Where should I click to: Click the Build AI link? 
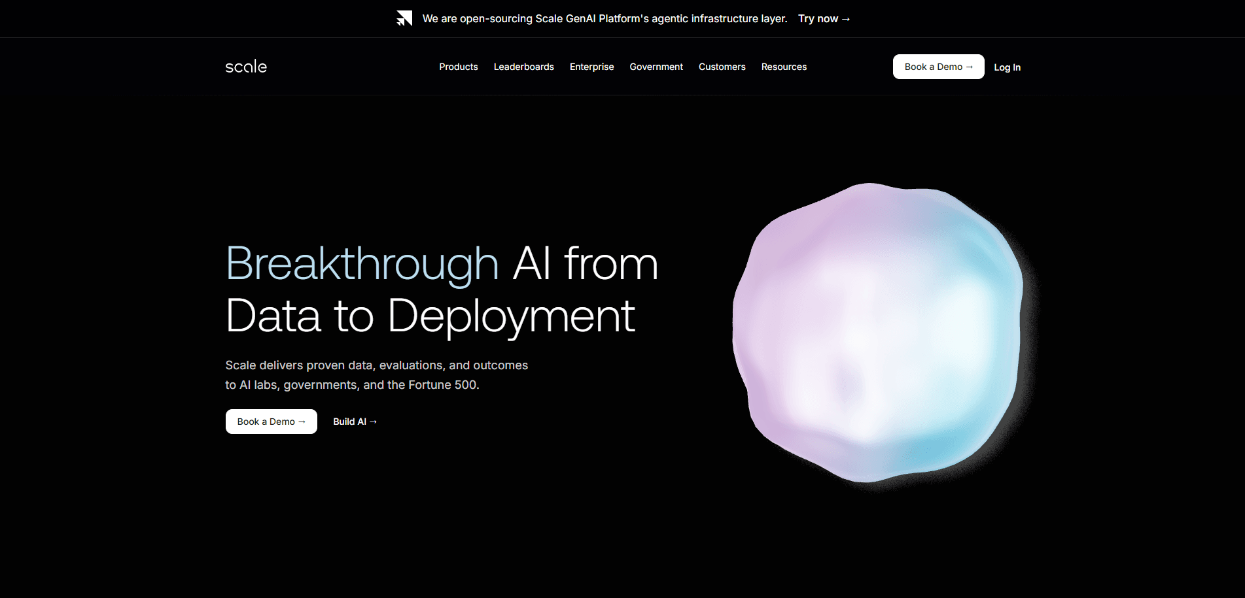point(355,422)
